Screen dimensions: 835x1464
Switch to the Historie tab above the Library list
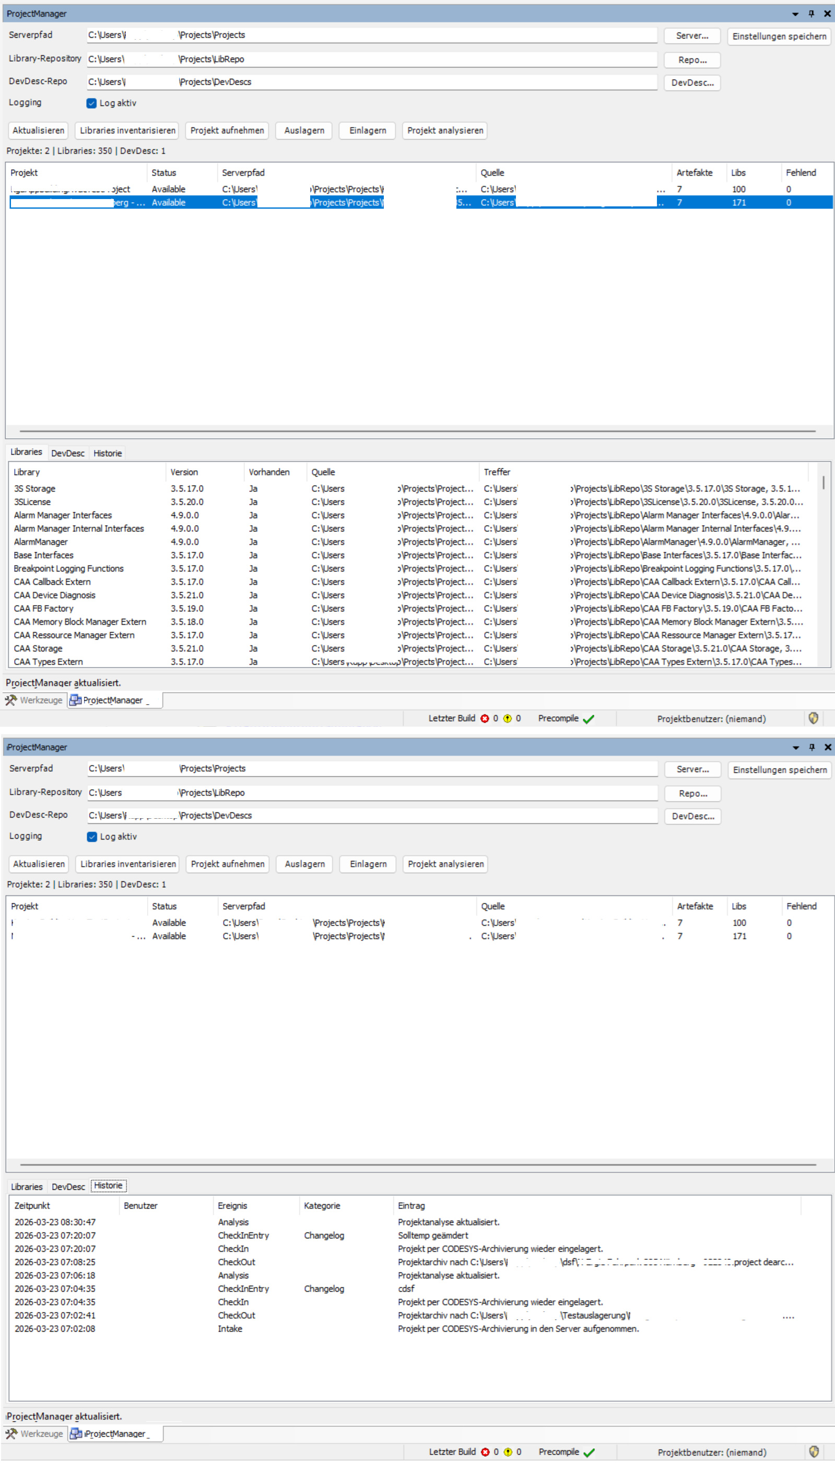click(x=107, y=453)
